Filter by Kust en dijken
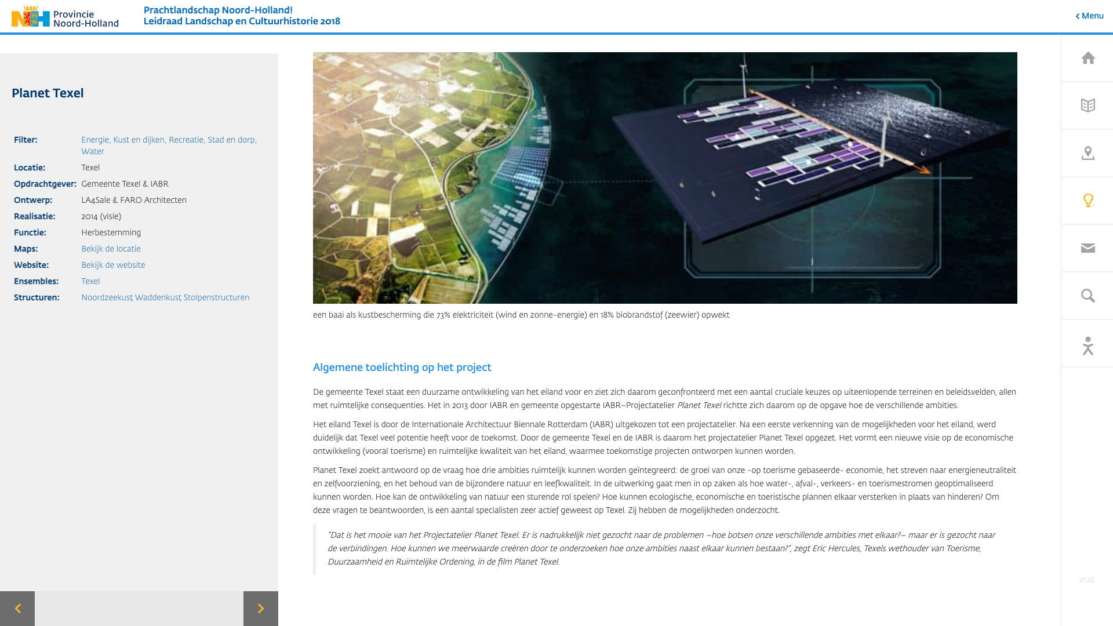The height and width of the screenshot is (626, 1113). tap(139, 140)
